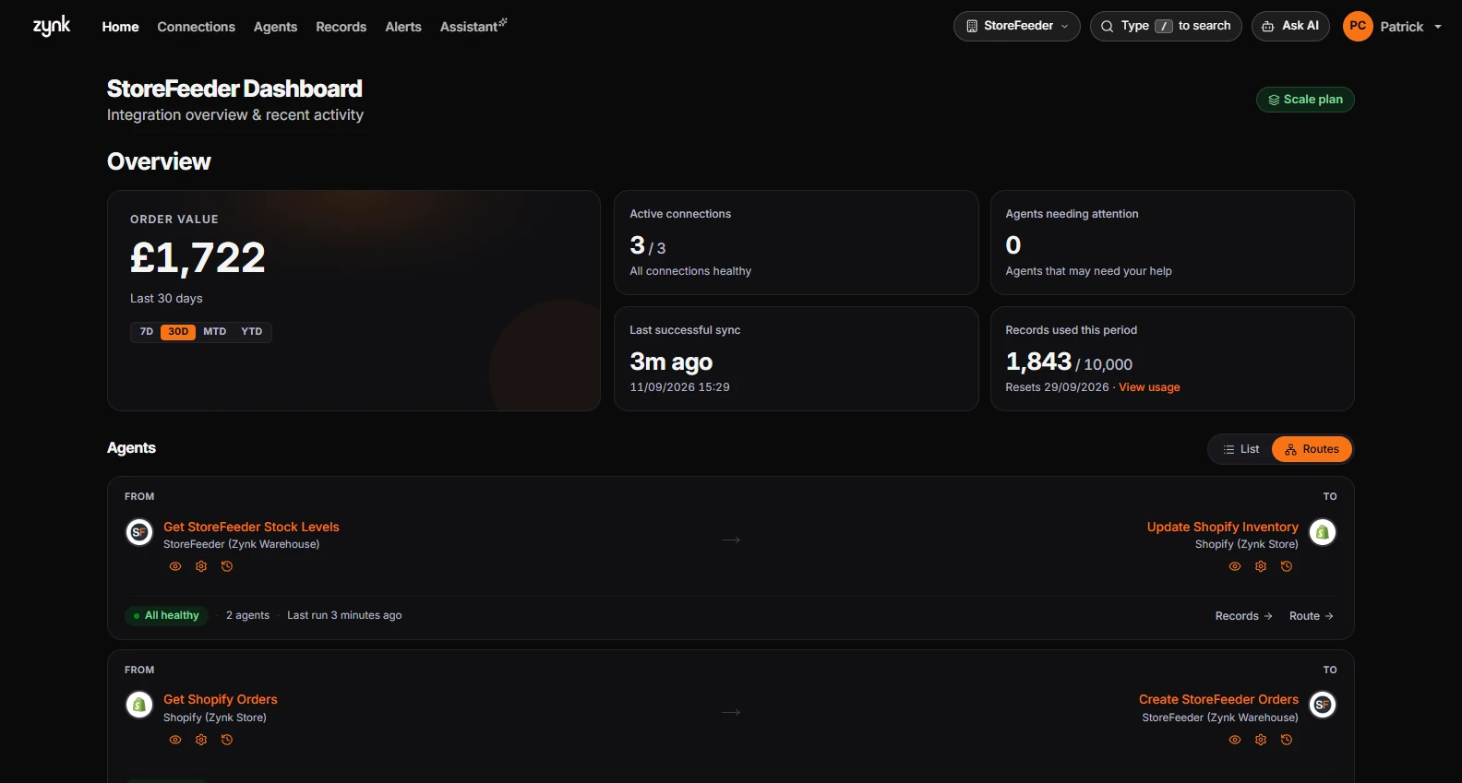
Task: Open the Alerts page
Action: click(403, 27)
